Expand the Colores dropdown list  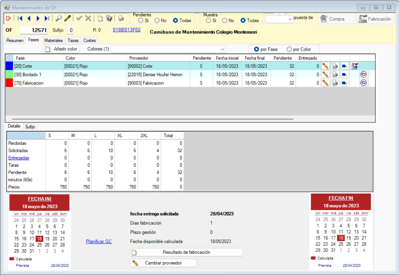coord(222,49)
